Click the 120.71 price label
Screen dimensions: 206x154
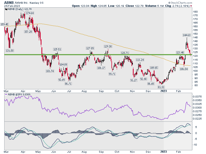click(125, 53)
